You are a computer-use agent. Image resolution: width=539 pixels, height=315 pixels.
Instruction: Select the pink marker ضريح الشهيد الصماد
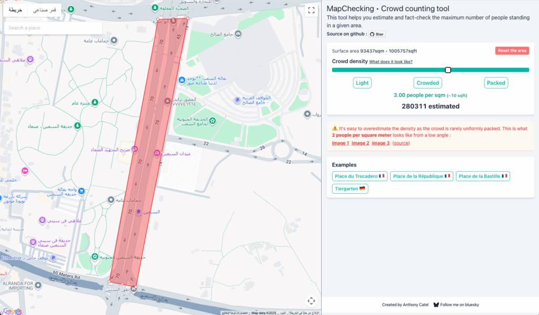(x=134, y=149)
